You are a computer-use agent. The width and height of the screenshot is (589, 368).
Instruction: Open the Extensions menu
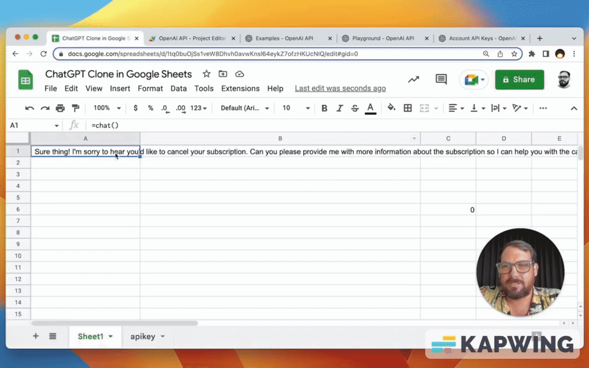[x=240, y=88]
